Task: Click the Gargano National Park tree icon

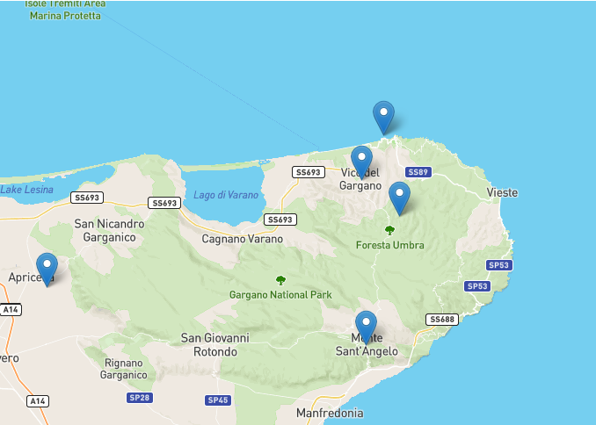Action: click(280, 280)
